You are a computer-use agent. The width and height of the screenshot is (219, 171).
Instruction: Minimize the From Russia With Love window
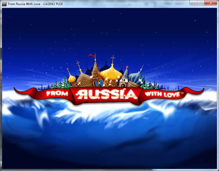tap(194, 3)
